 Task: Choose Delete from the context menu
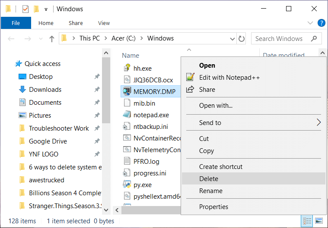click(x=209, y=179)
